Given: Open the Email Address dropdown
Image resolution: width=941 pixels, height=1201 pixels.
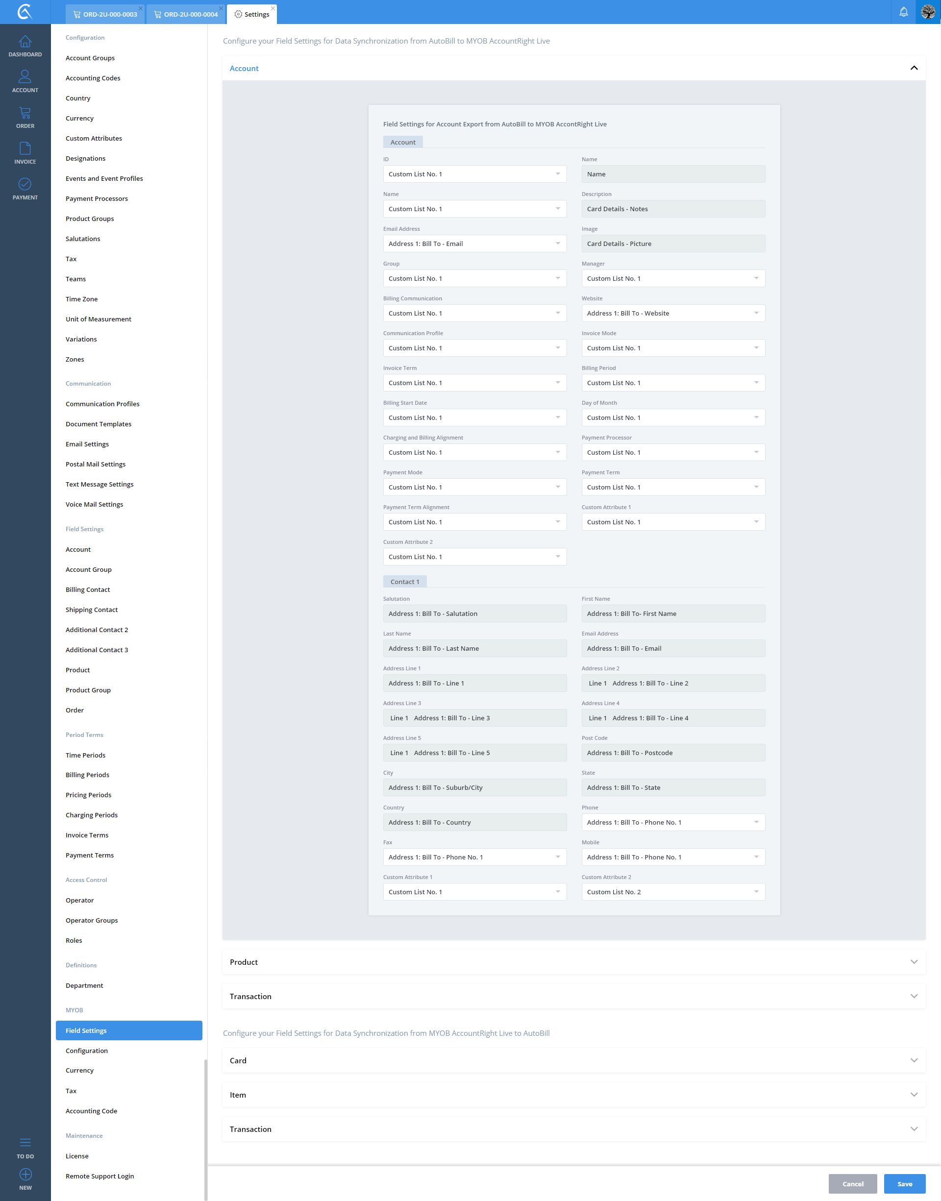Looking at the screenshot, I should [x=474, y=244].
